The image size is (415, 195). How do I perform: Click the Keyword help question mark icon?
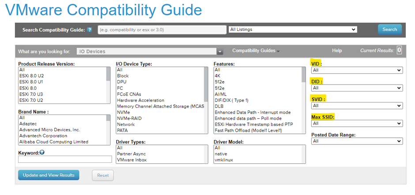[42, 152]
